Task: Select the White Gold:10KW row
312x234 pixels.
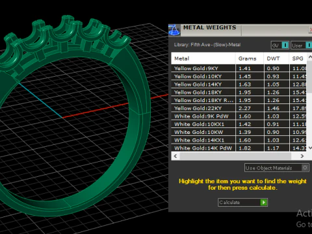Action: [x=239, y=132]
